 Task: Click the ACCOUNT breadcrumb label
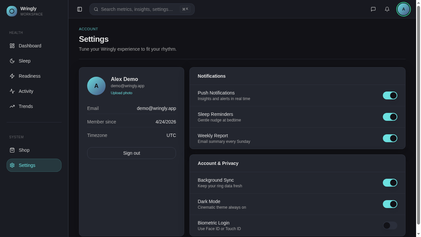(88, 29)
